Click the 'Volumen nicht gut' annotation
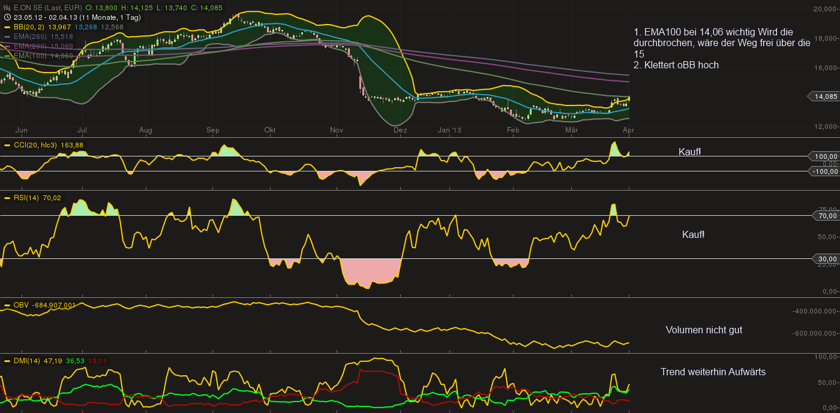Screen dimensions: 840x413 click(704, 330)
